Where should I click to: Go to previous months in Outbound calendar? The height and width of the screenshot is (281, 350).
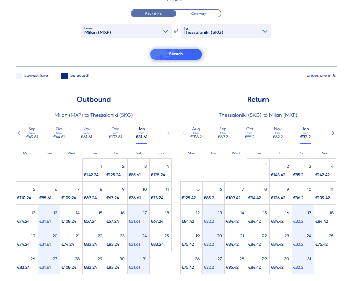pyautogui.click(x=19, y=133)
